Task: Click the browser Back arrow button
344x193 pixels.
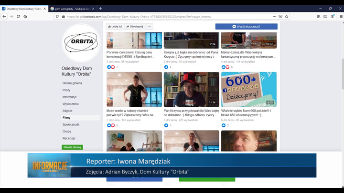Action: point(4,16)
